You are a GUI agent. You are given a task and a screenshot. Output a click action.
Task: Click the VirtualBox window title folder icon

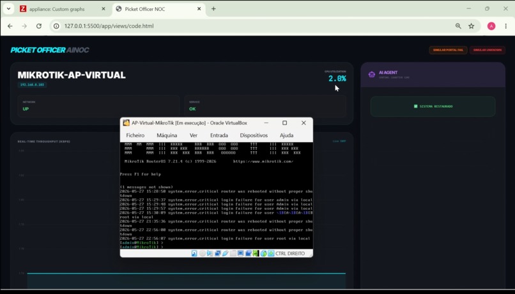pyautogui.click(x=126, y=123)
